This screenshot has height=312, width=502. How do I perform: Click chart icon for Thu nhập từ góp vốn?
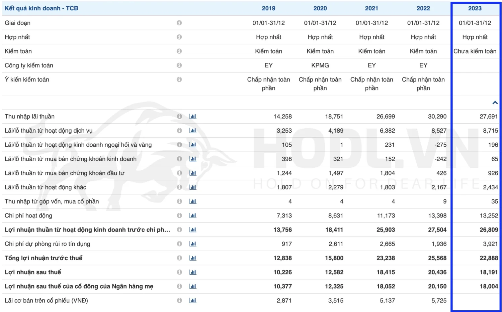click(193, 201)
